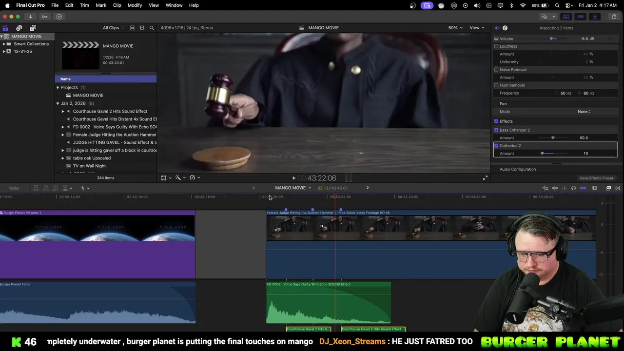
Task: Open the Keyword Editor key icon
Action: click(44, 17)
